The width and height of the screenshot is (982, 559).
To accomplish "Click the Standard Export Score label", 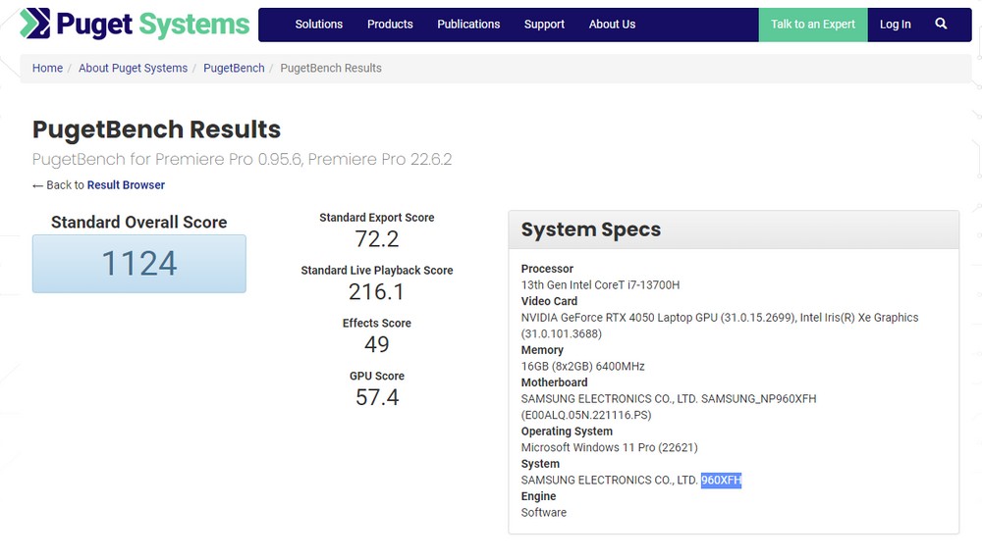I will [376, 218].
